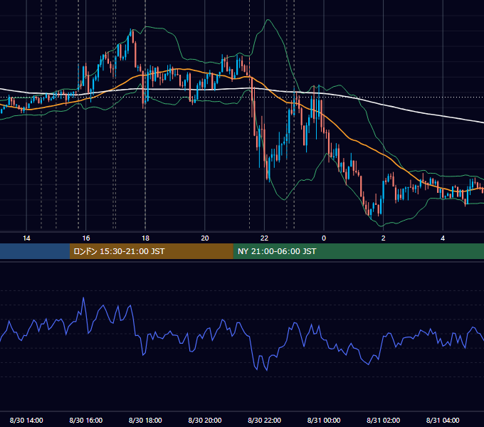Click the 2 hour label on price chart axis
Viewport: 484px width, 427px height.
click(384, 238)
